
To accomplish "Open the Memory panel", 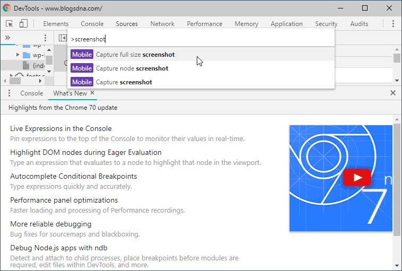I will click(x=247, y=23).
